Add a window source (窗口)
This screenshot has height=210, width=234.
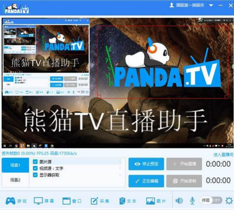click(x=72, y=201)
